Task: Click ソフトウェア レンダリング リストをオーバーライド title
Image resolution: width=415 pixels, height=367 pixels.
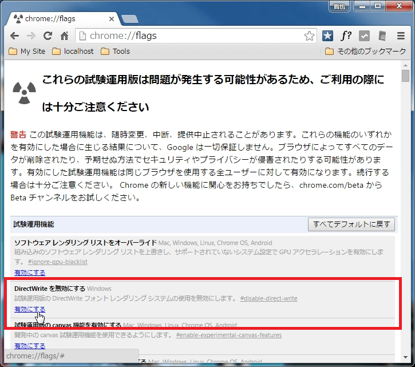Action: 85,243
